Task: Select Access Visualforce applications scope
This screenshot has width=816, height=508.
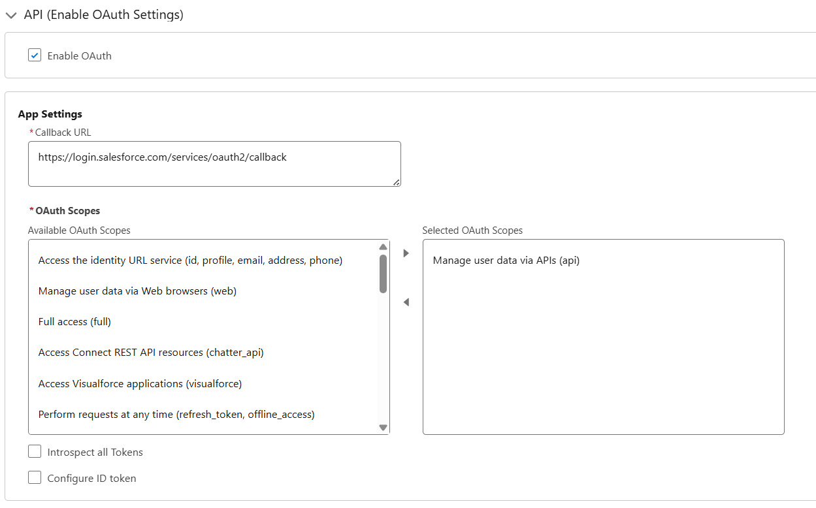Action: (x=140, y=383)
